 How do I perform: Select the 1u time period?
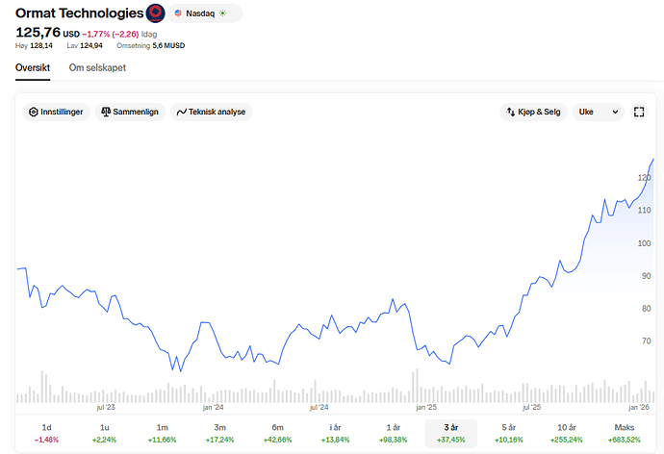pos(104,433)
